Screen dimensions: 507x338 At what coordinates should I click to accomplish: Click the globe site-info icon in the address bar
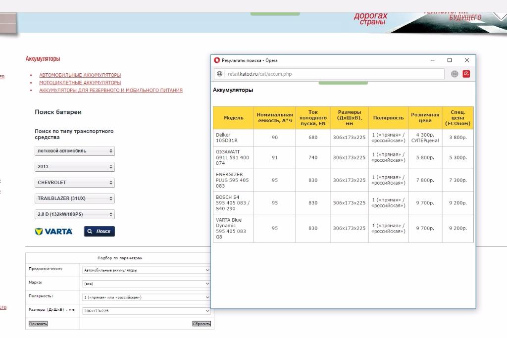(219, 74)
